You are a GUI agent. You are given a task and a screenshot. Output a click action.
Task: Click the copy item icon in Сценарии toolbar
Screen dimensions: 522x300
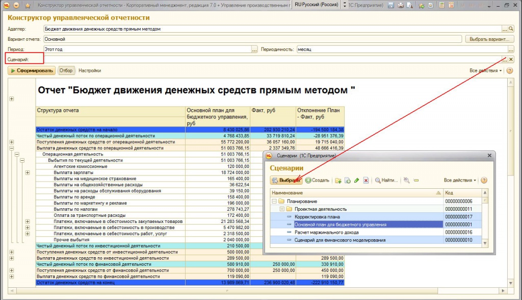click(x=348, y=180)
